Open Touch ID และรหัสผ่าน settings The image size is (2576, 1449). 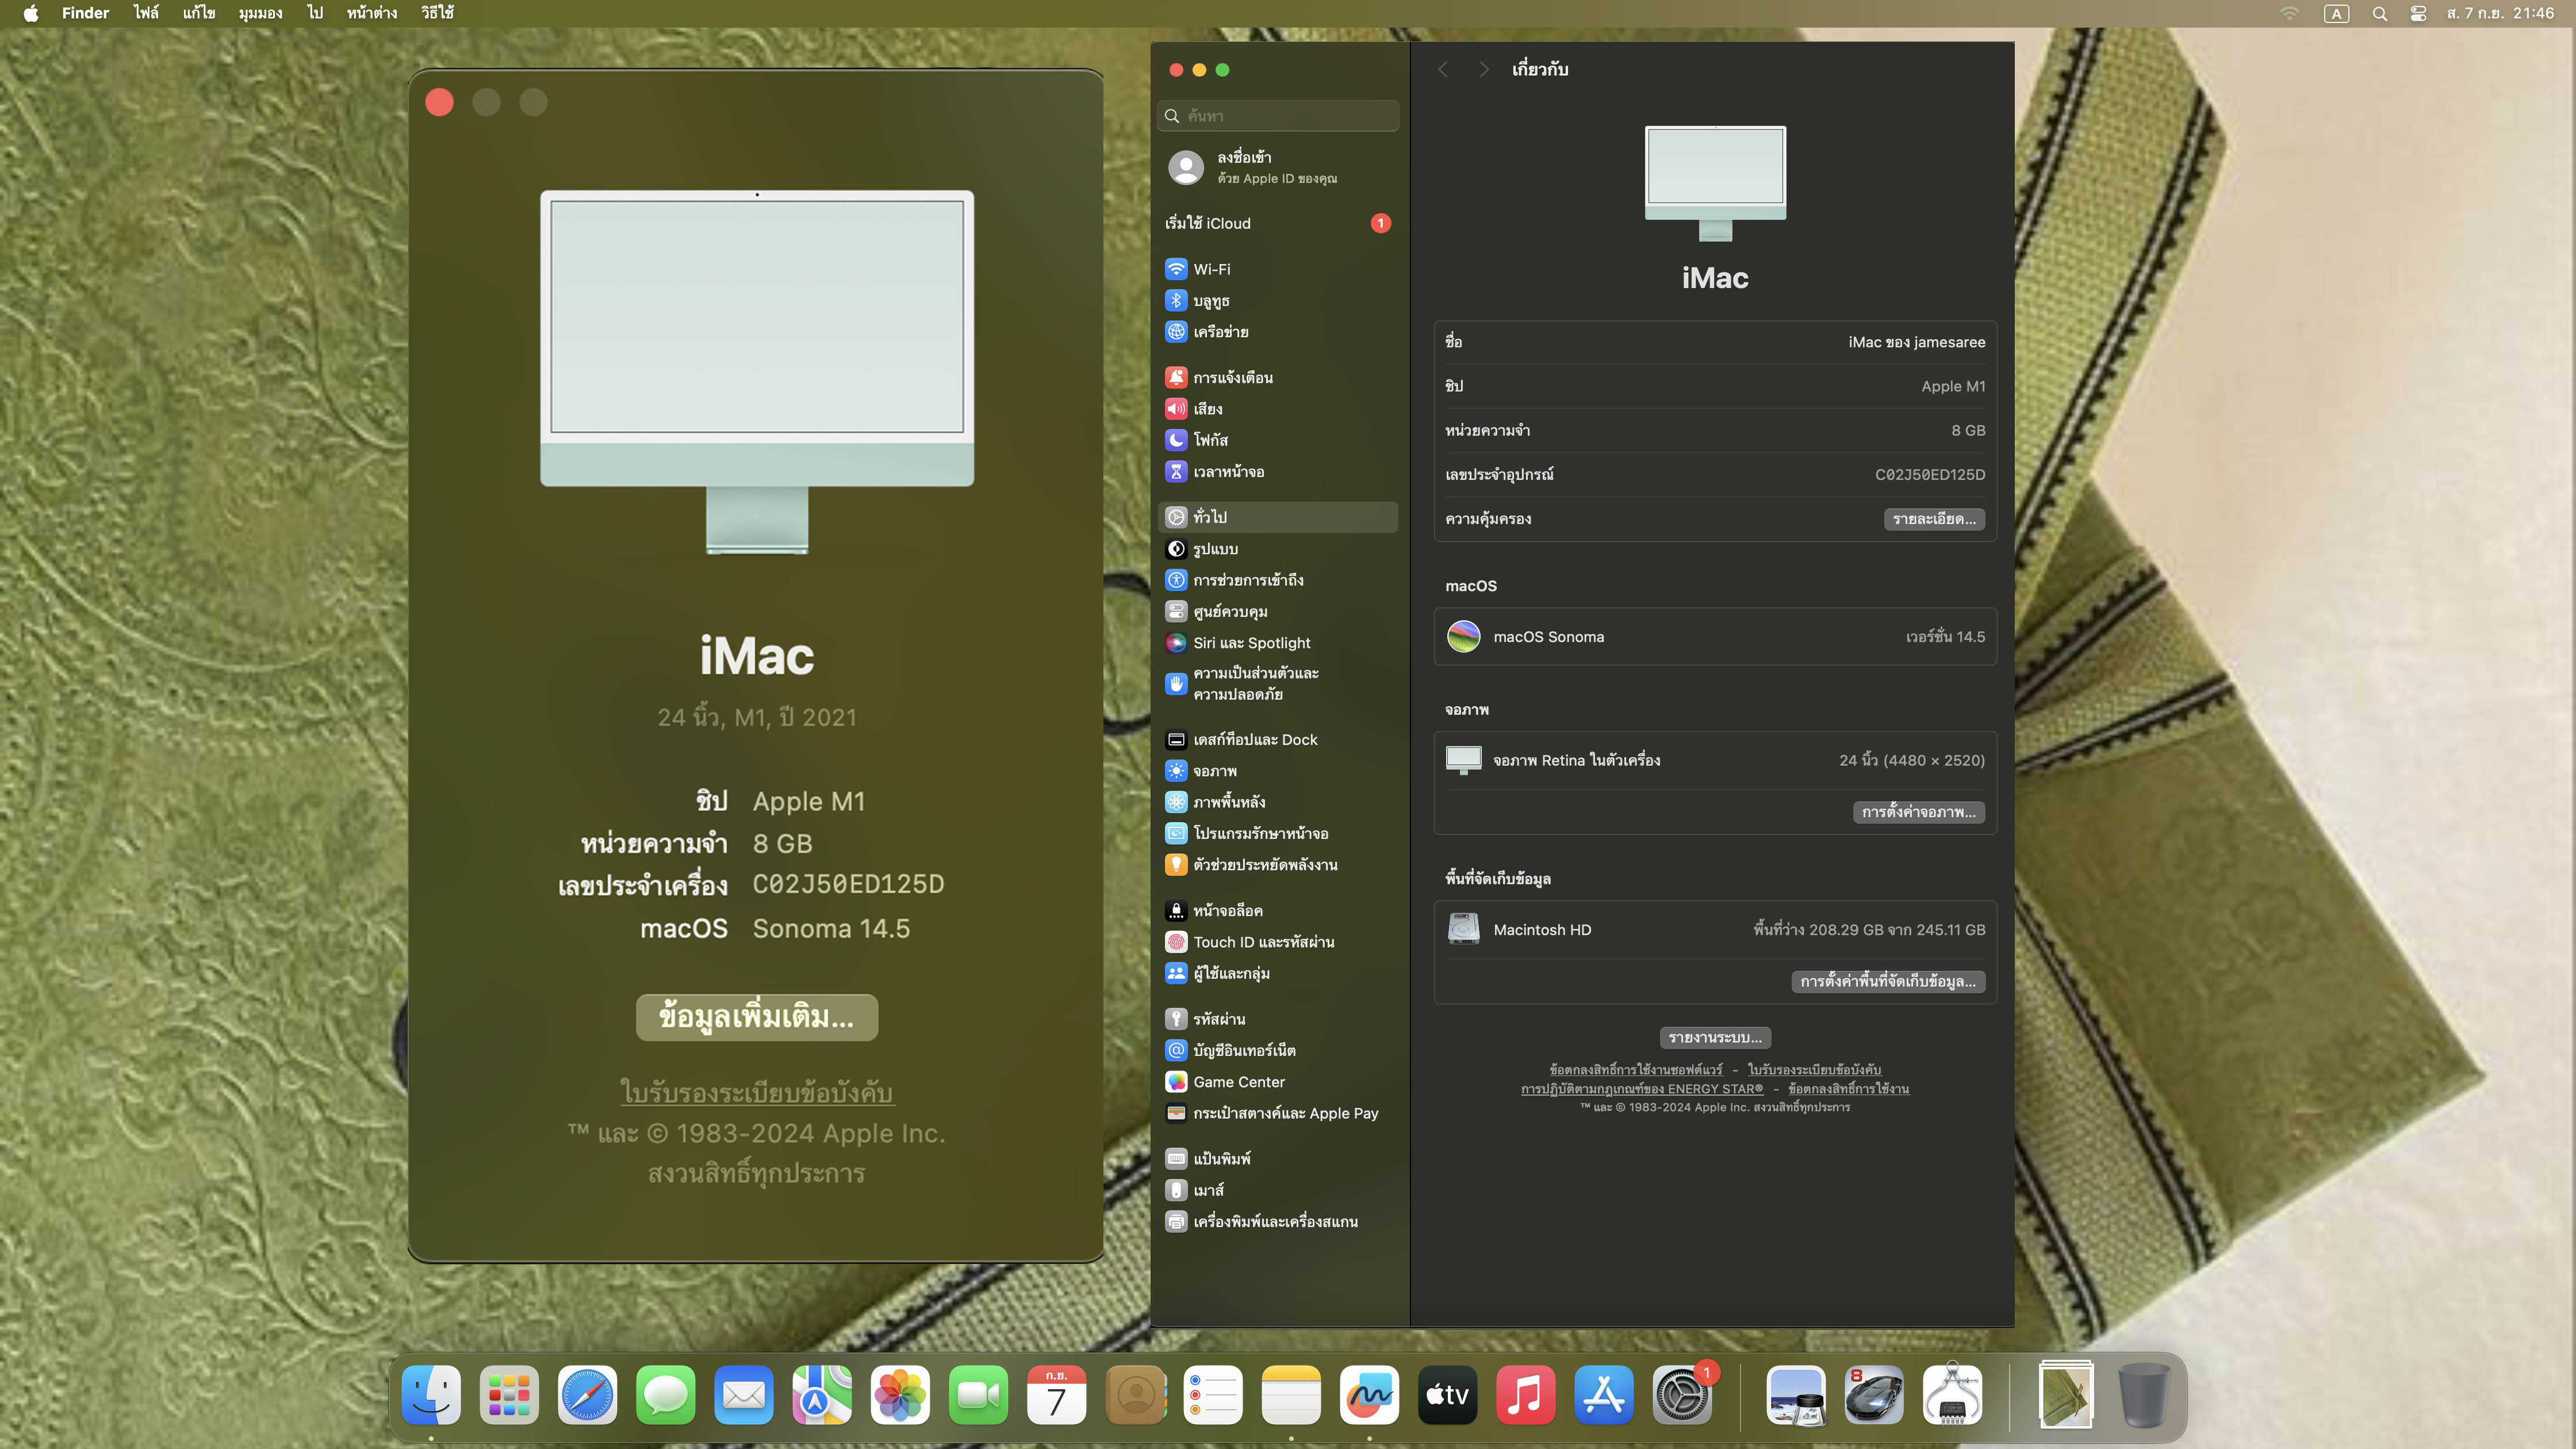[1277, 942]
